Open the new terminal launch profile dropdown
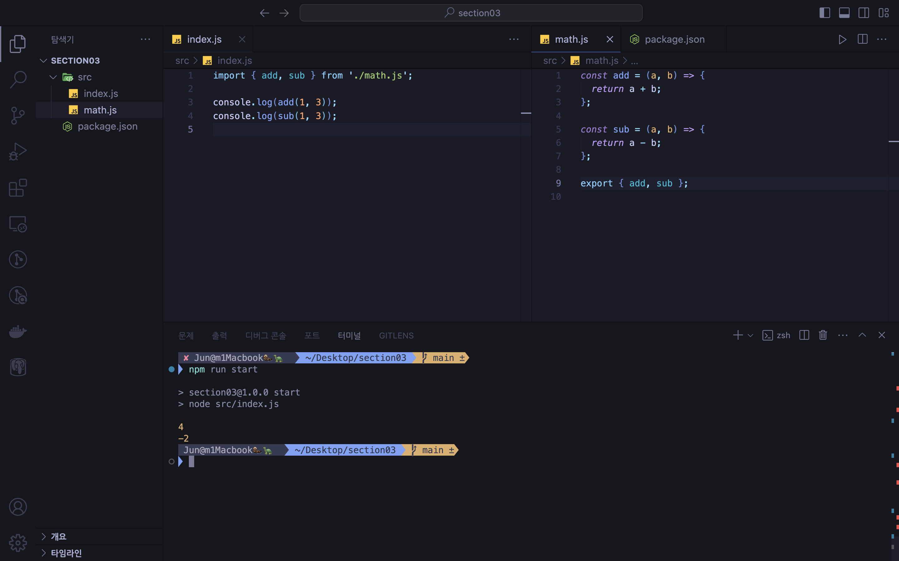The height and width of the screenshot is (561, 899). (751, 335)
